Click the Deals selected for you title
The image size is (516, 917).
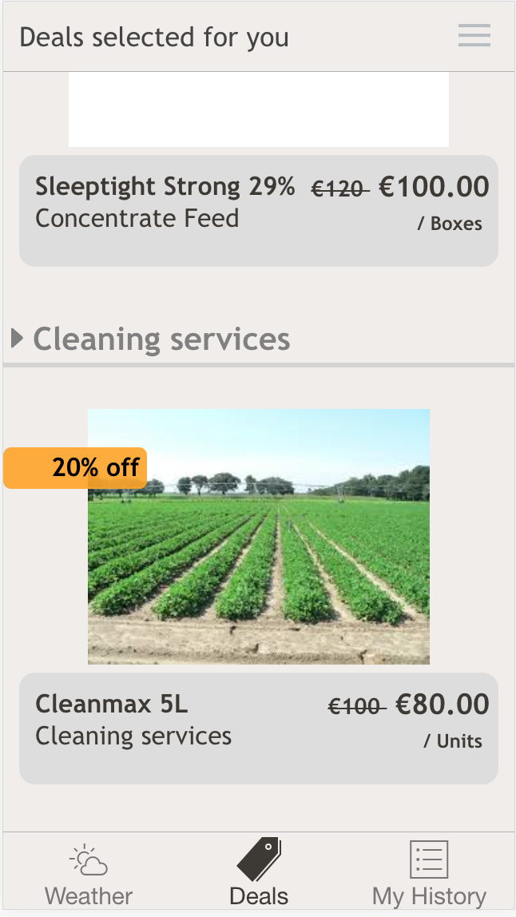(x=154, y=37)
